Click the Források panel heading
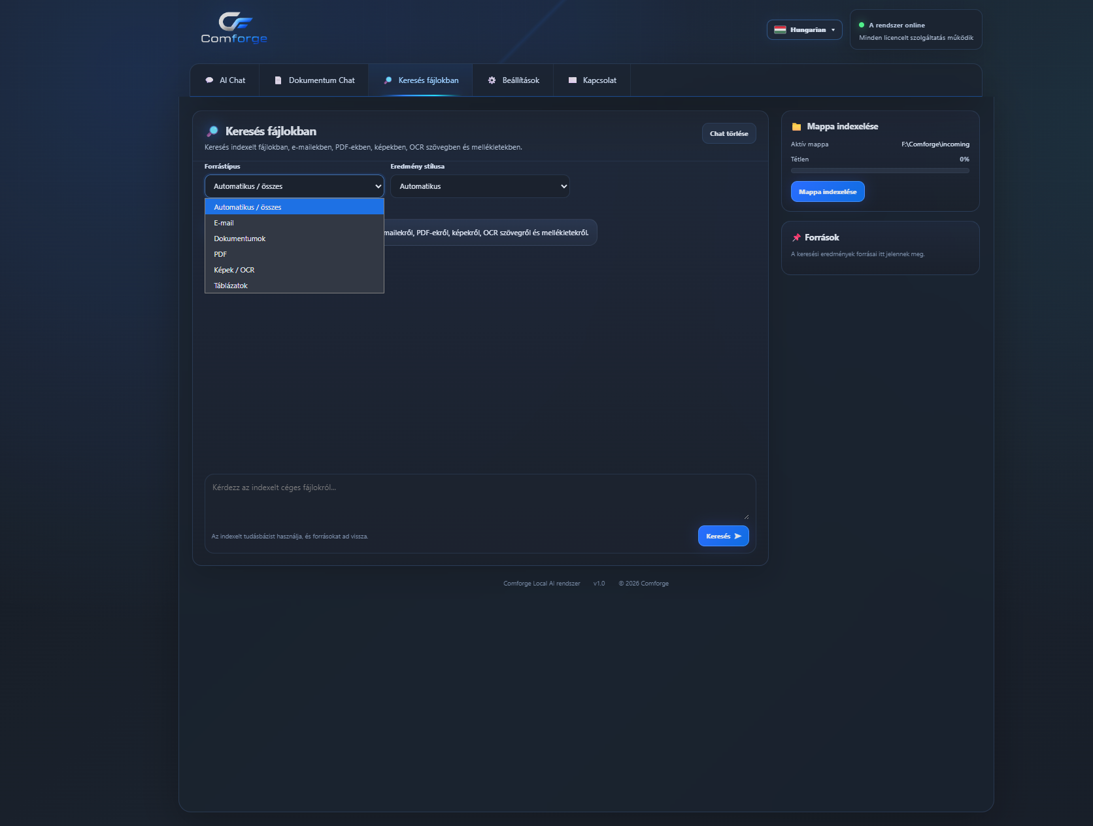This screenshot has width=1093, height=826. [x=822, y=238]
